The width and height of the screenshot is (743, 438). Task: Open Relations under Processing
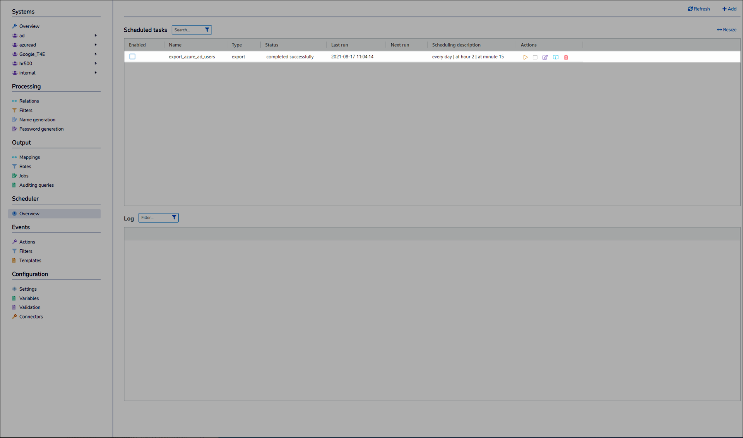(x=29, y=101)
